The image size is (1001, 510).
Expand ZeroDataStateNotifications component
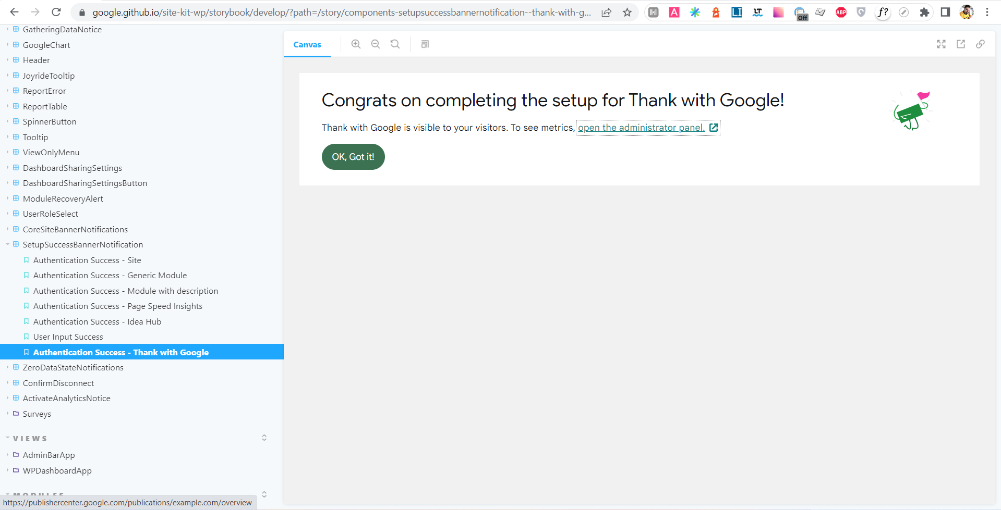point(7,367)
